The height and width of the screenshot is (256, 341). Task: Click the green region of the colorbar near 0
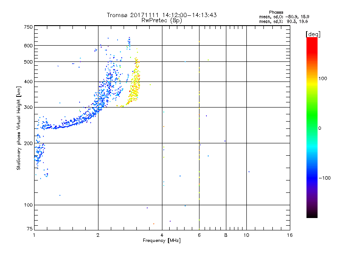tap(312, 122)
